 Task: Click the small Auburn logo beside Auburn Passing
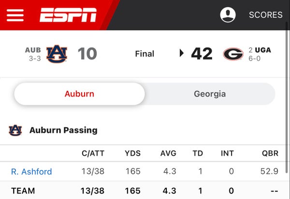(x=15, y=130)
